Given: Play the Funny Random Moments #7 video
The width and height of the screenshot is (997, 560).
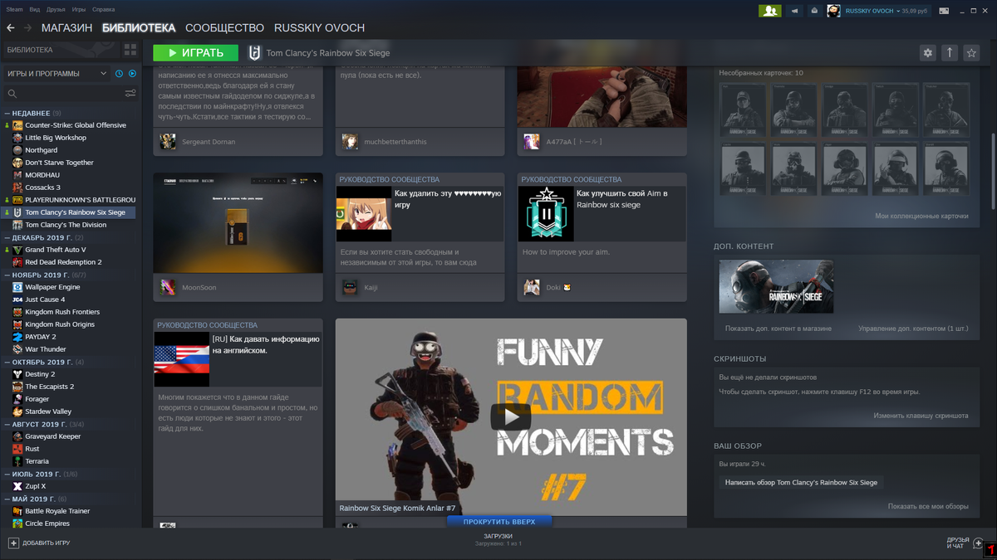Looking at the screenshot, I should [x=511, y=416].
